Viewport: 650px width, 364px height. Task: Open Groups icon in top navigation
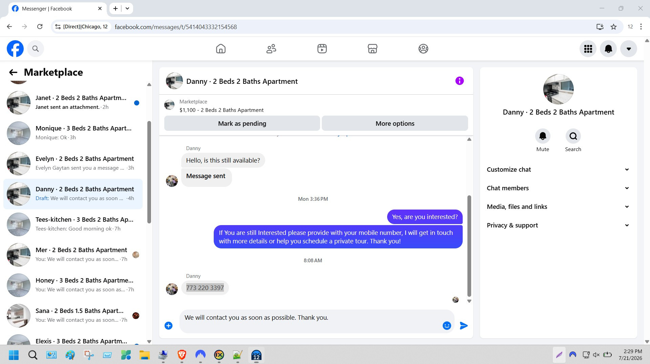(423, 49)
